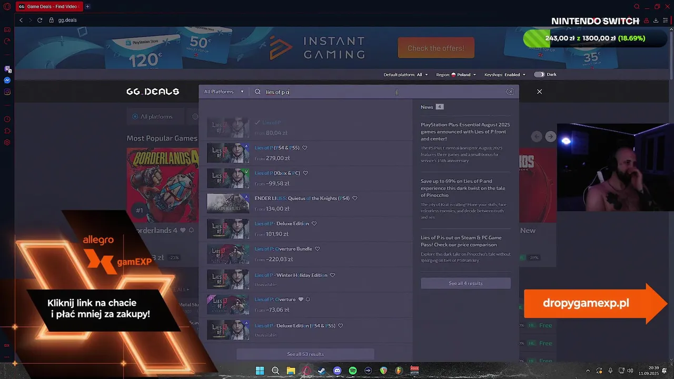674x379 pixels.
Task: Click bell alert icon for Lies of P: Overture
Action: (x=308, y=300)
